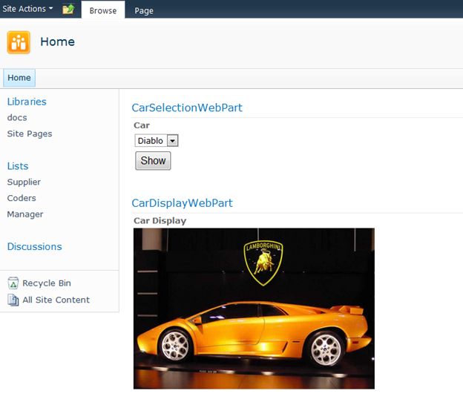Open the Libraries heading link
Screen dimensions: 463x402
27,102
